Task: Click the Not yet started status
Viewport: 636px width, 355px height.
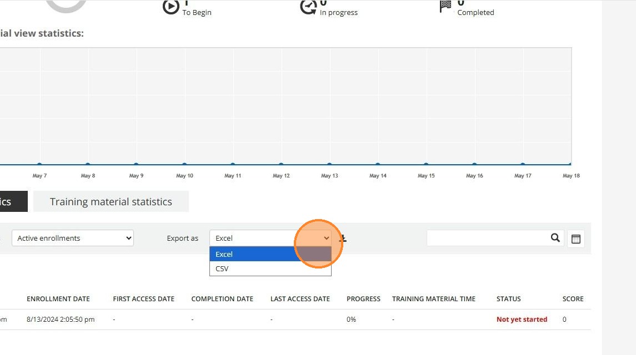Action: tap(522, 319)
